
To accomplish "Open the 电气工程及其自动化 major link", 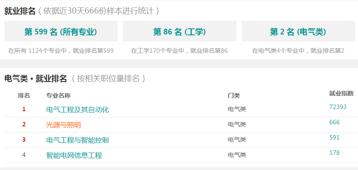I will [x=78, y=110].
